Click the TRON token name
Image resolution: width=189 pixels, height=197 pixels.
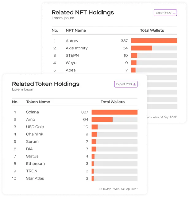32,171
